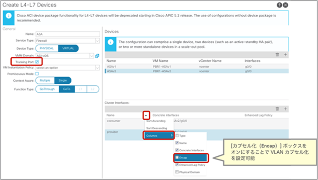318x180 pixels.
Task: Uncheck Enhanced Lag Policy column option
Action: click(x=177, y=165)
